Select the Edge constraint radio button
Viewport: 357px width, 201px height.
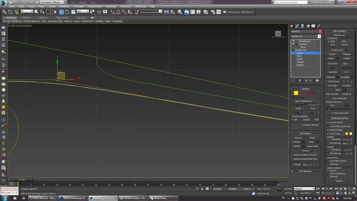click(x=340, y=41)
